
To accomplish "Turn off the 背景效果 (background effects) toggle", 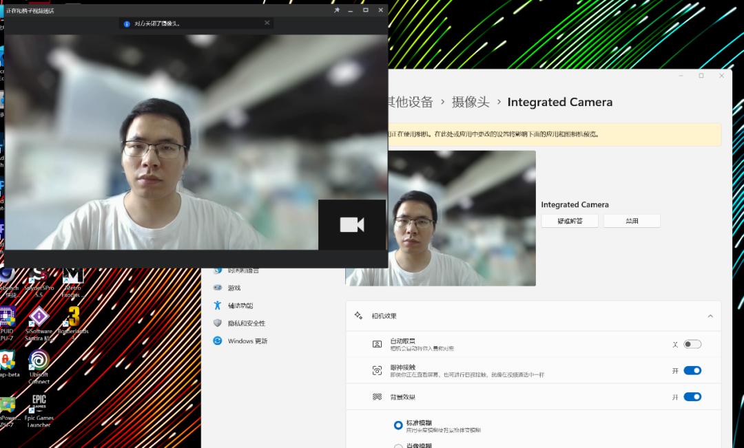I will click(x=692, y=396).
